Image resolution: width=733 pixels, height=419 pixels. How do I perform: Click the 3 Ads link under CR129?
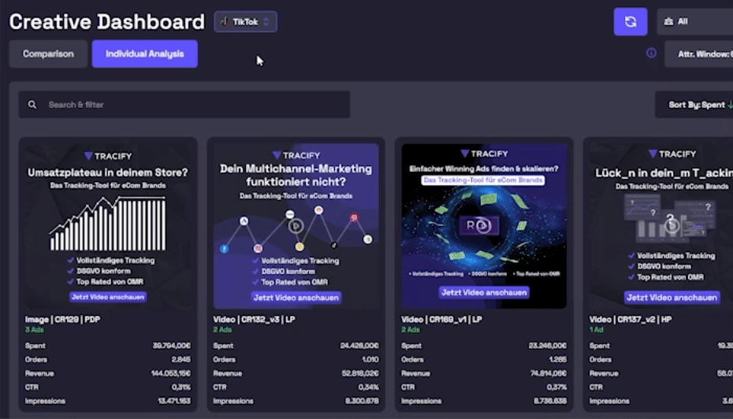pos(34,330)
